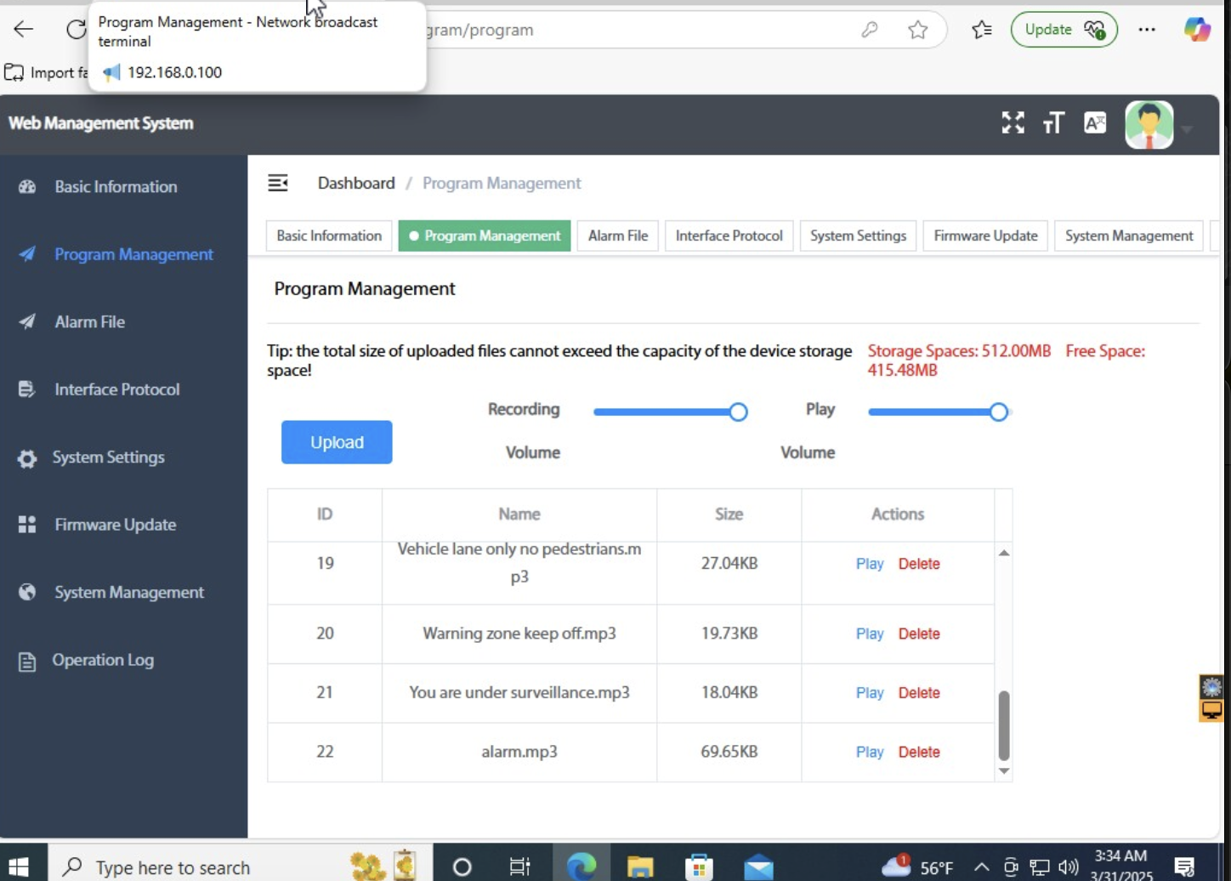Screen dimensions: 1231x881
Task: Click the Dashboard breadcrumb link
Action: coord(356,183)
